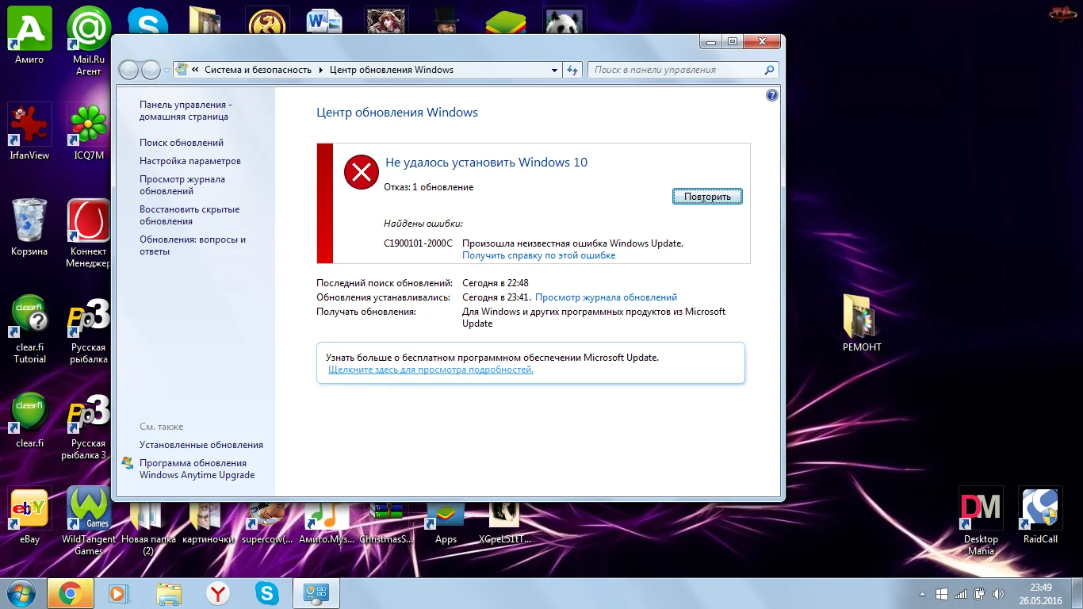Launch Программа обновления Windows Anytime Upgrade
The width and height of the screenshot is (1083, 609).
coord(197,469)
